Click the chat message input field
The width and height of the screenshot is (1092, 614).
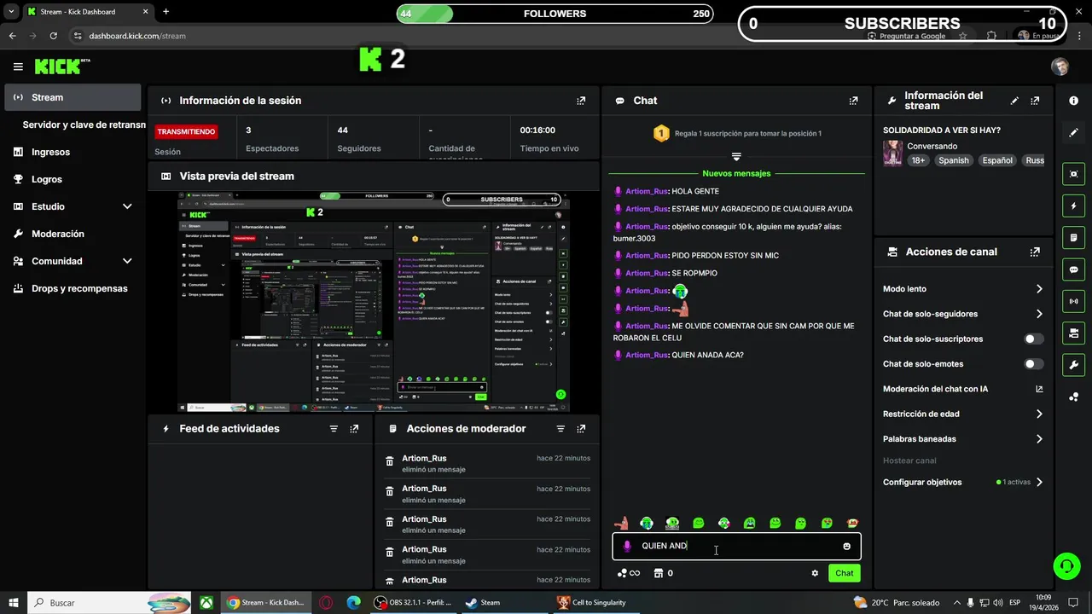[x=736, y=547]
